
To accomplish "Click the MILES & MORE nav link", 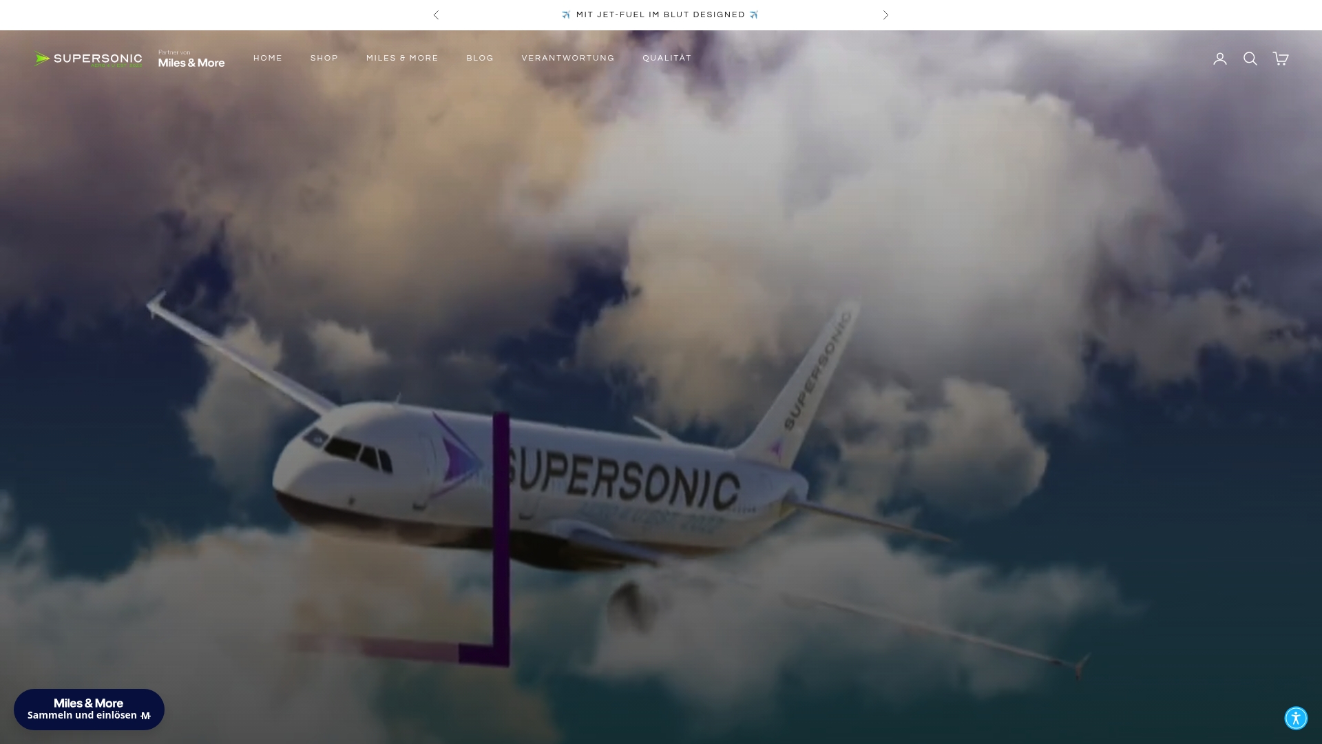I will pyautogui.click(x=402, y=58).
